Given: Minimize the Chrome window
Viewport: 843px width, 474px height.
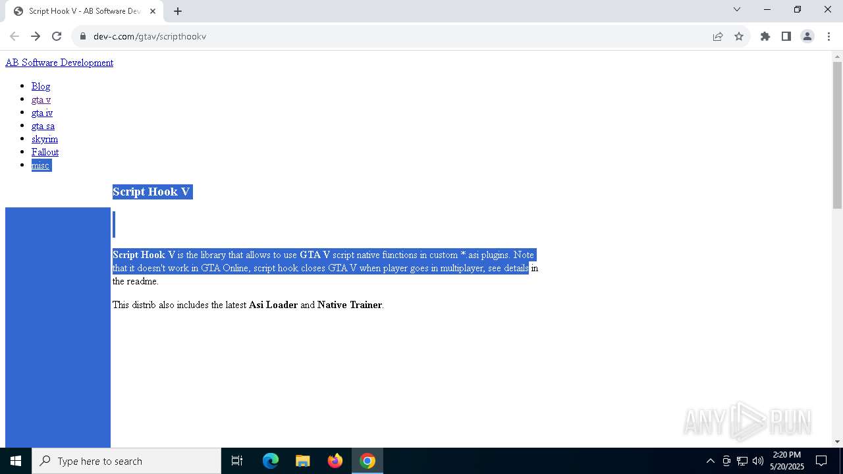Looking at the screenshot, I should [767, 9].
